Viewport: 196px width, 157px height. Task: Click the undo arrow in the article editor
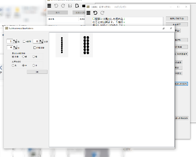95,13
